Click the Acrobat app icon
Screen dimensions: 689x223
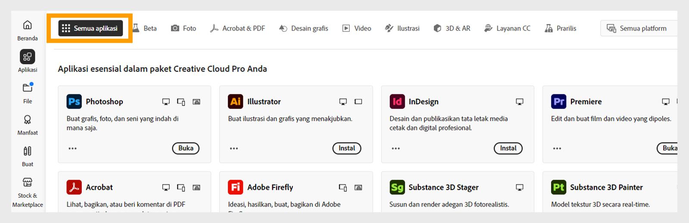coord(74,187)
